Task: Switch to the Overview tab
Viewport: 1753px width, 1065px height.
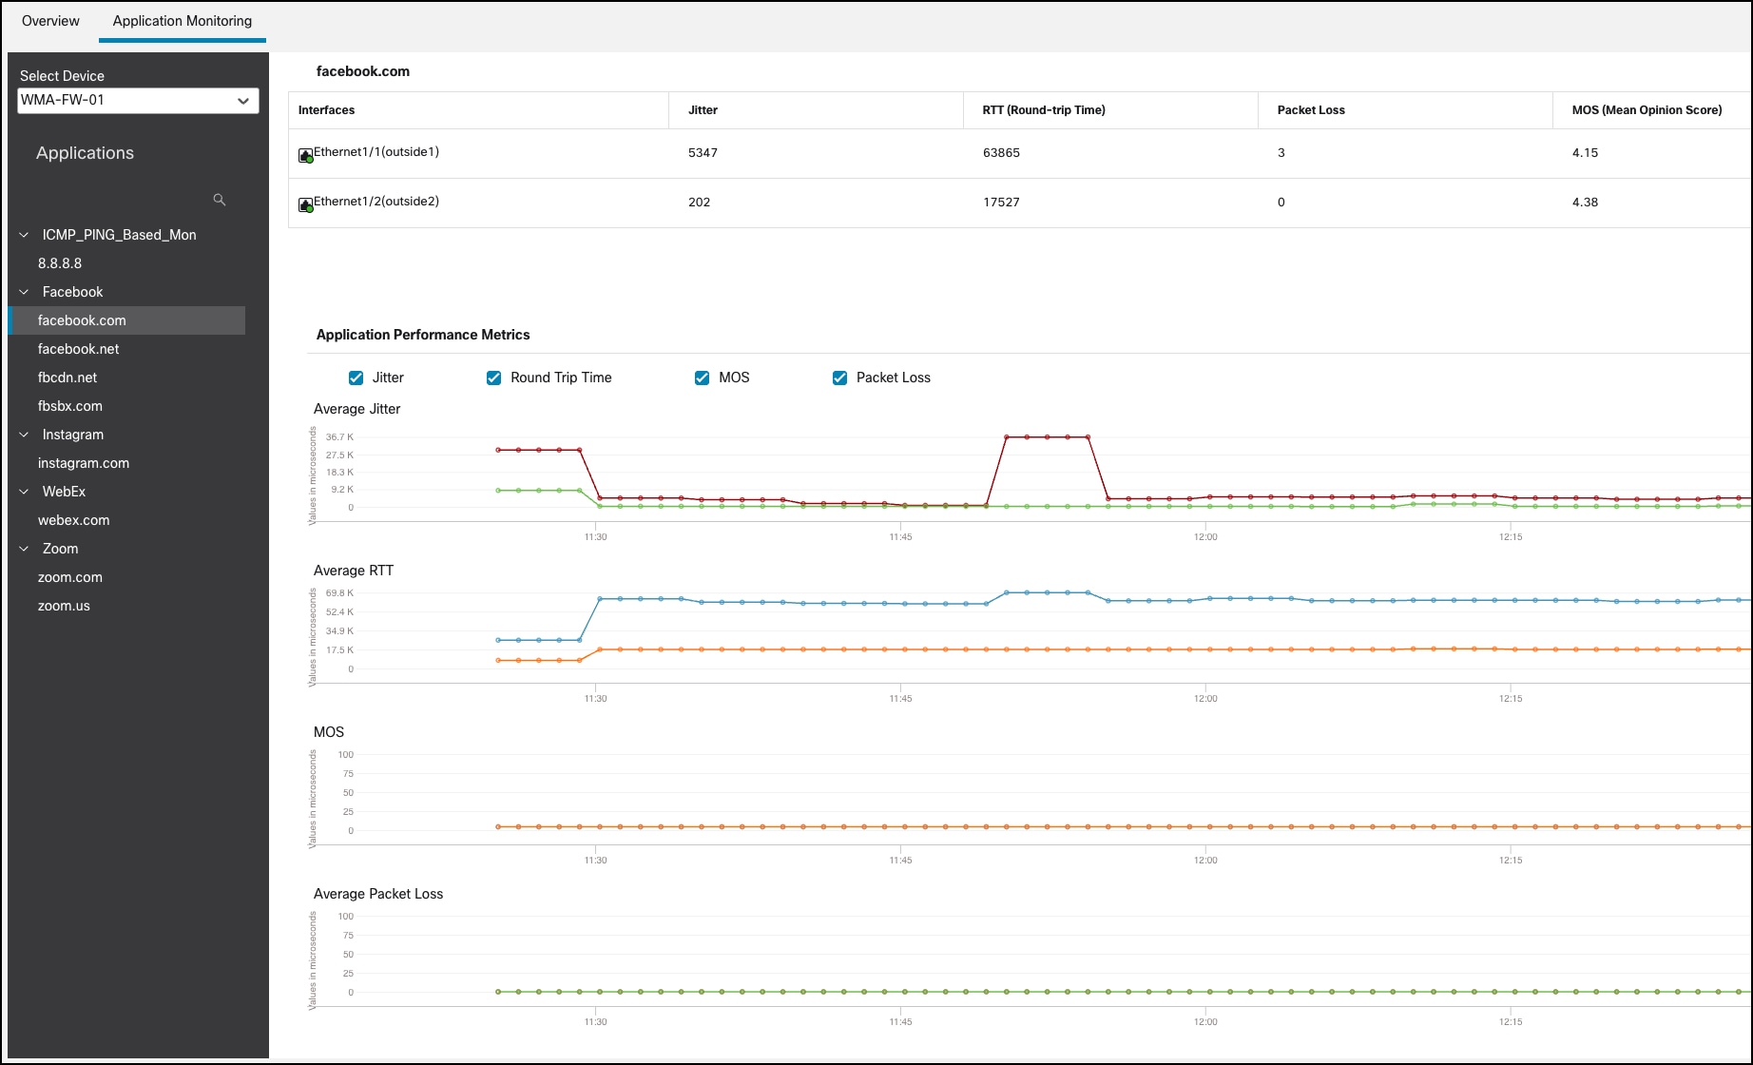Action: (x=50, y=21)
